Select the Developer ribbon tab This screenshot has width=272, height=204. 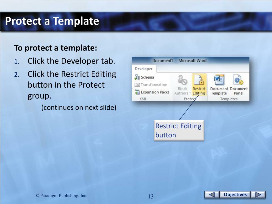point(144,69)
